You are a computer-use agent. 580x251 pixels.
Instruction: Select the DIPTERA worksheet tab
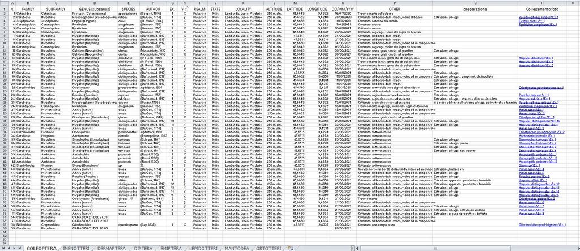click(144, 248)
